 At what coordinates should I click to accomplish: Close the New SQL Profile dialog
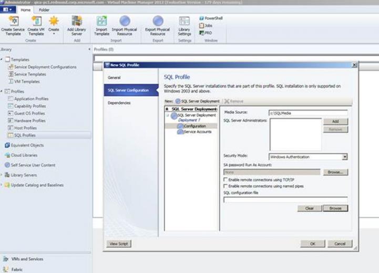354,65
